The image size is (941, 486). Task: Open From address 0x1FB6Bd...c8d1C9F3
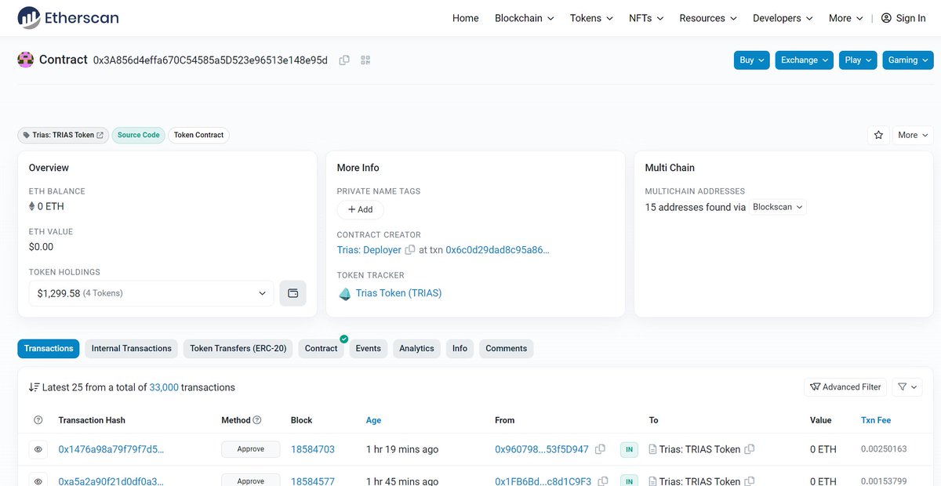pos(543,481)
